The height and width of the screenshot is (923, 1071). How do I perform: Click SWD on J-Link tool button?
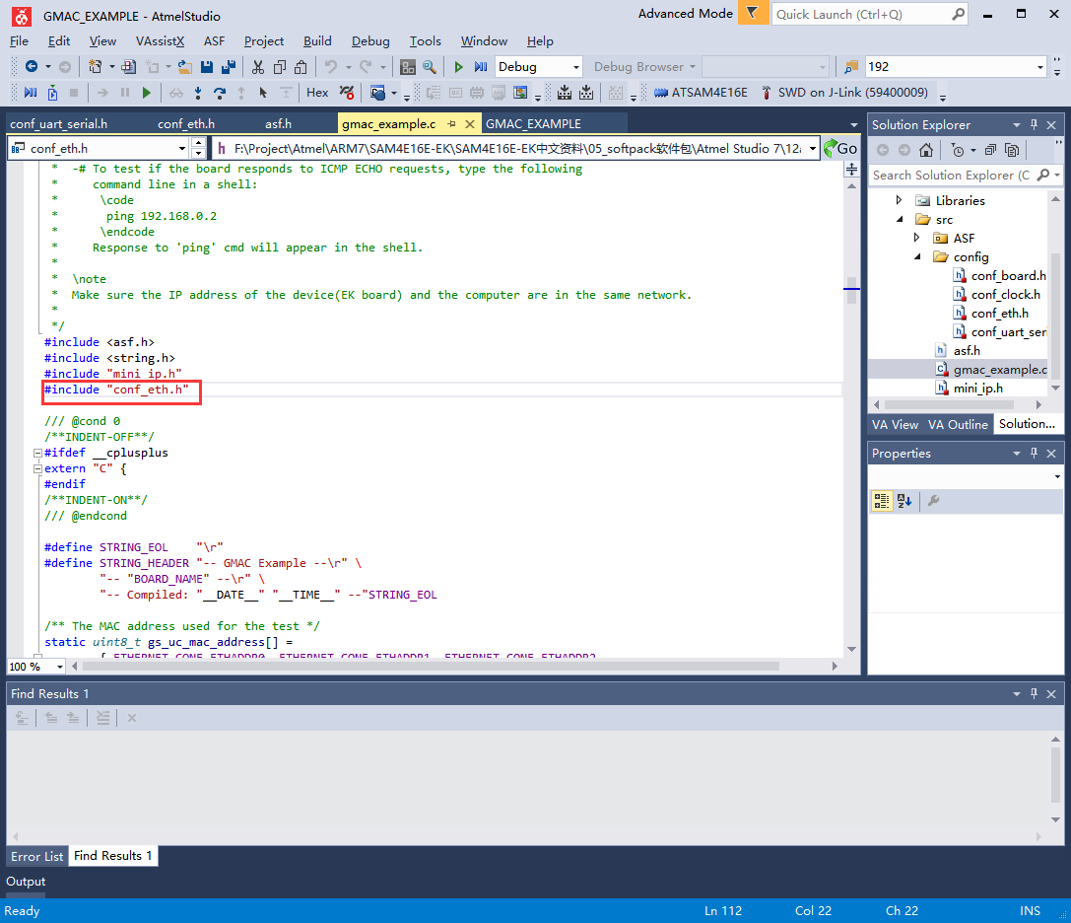(845, 93)
